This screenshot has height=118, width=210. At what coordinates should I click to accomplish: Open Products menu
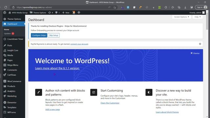coord(13,86)
